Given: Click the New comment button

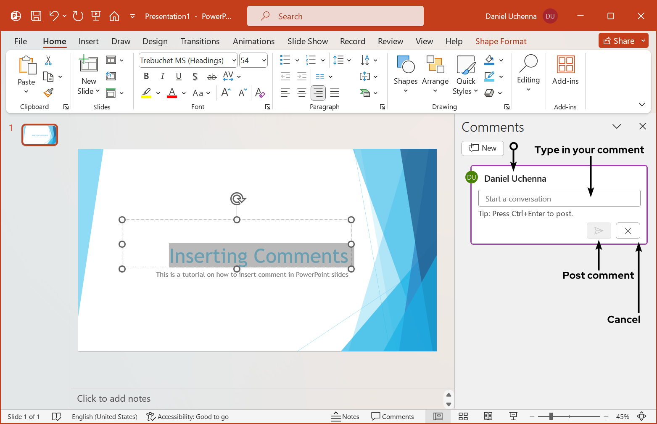Looking at the screenshot, I should click(x=483, y=148).
